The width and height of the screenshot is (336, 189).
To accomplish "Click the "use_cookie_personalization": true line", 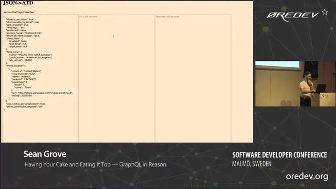I will pos(26,104).
